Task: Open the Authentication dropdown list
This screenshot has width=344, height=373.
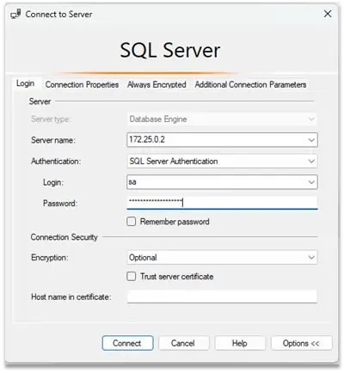Action: pyautogui.click(x=222, y=161)
